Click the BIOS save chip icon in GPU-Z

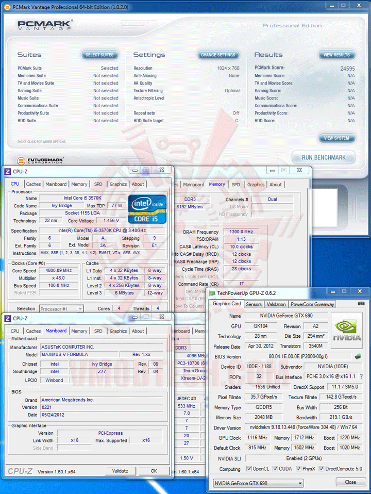click(x=358, y=356)
